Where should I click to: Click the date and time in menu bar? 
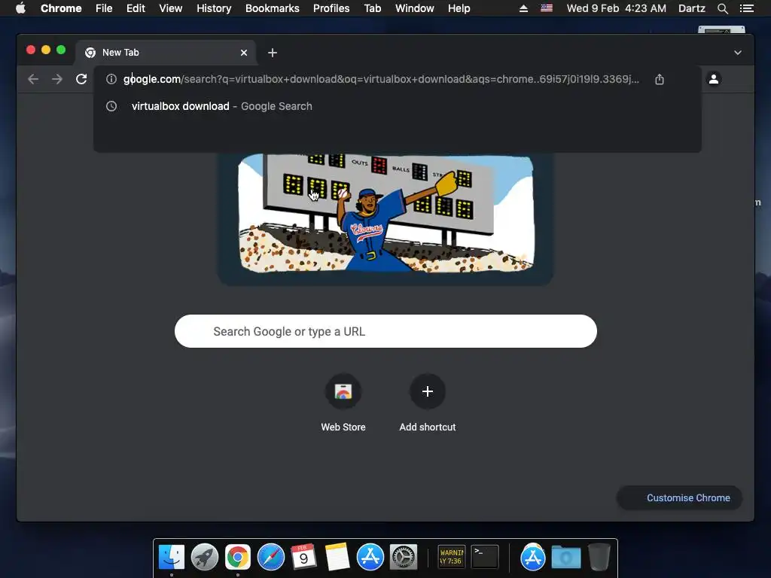click(616, 8)
